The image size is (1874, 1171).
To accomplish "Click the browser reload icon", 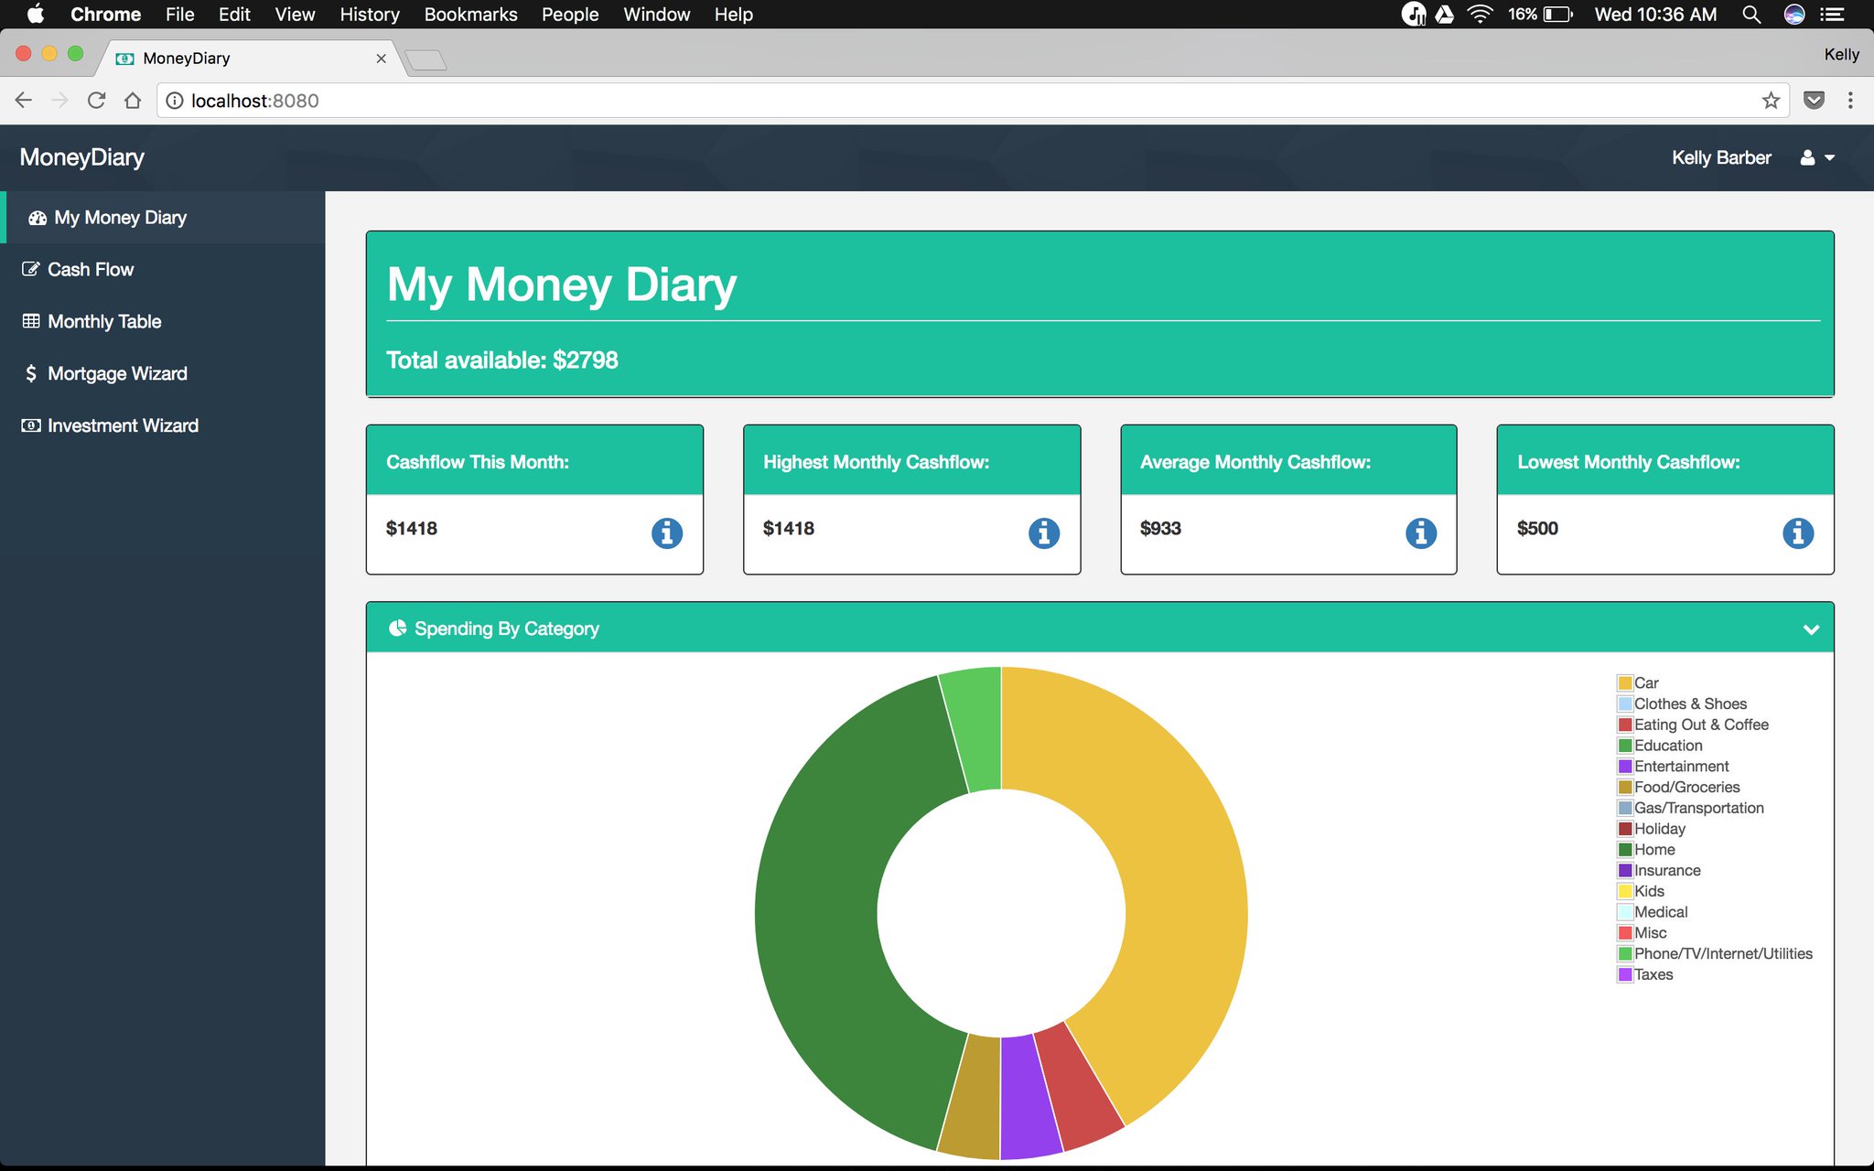I will (96, 101).
